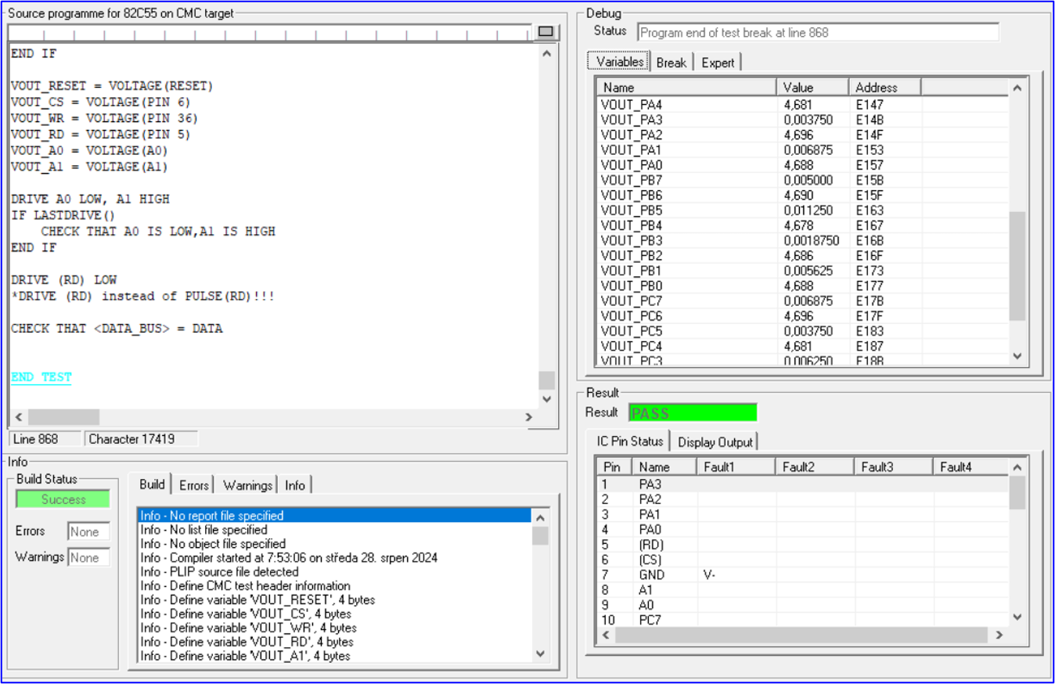Click the maximize editor icon above source code

(x=546, y=32)
